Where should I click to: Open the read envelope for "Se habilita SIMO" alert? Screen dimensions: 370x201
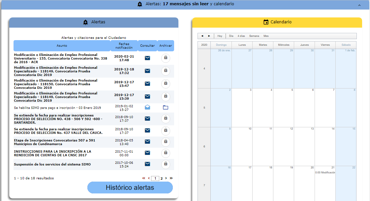147,107
